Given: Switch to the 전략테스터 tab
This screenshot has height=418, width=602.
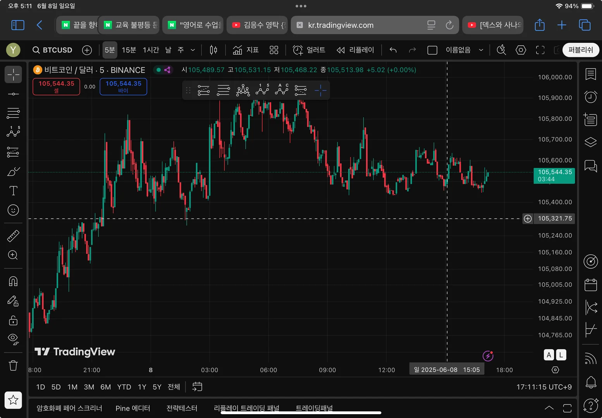Looking at the screenshot, I should [182, 408].
